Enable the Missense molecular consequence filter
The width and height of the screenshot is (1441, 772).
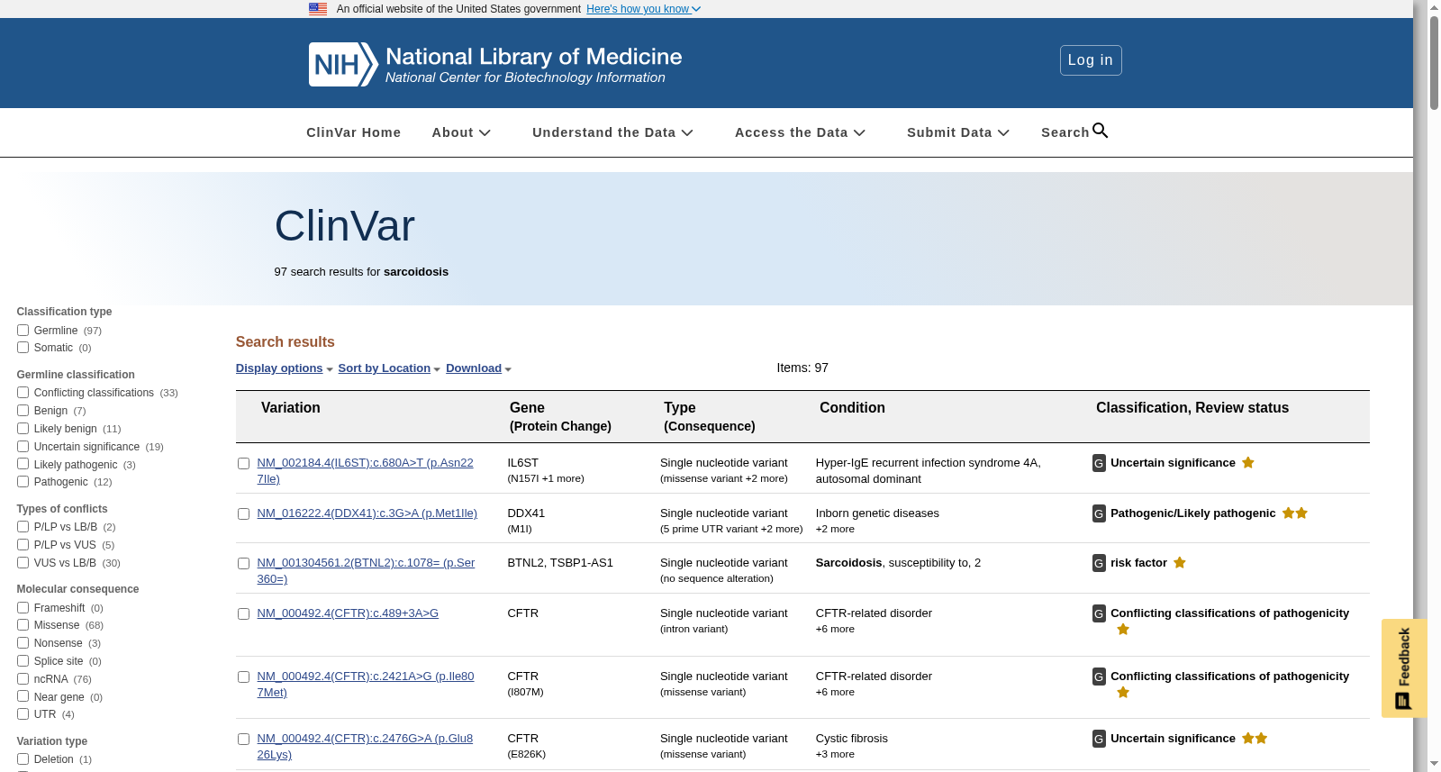23,625
